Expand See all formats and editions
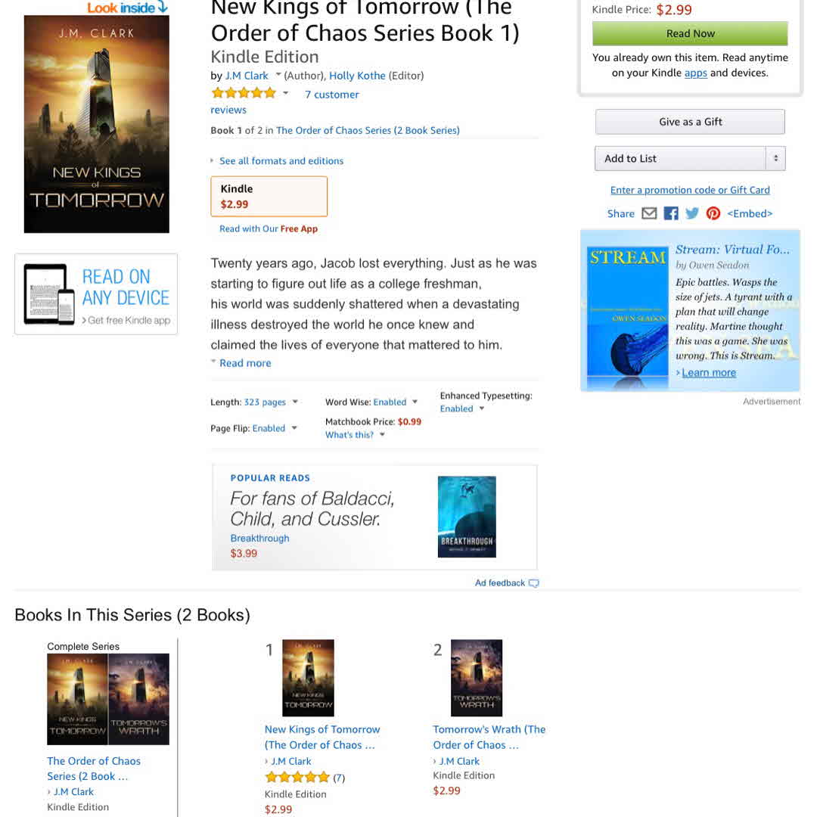 (281, 161)
